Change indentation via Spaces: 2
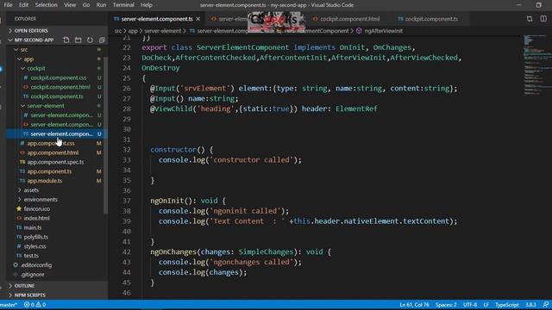Viewport: 552px width, 310px height. (x=446, y=305)
